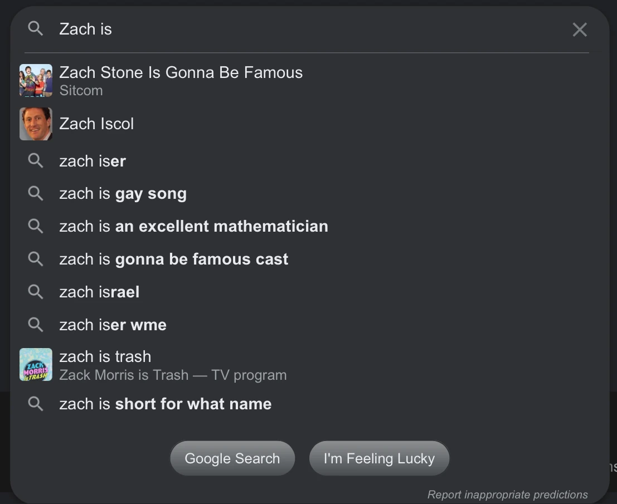The height and width of the screenshot is (504, 617).
Task: Click the search icon next to "zach is an excellent mathematician"
Action: pos(35,226)
